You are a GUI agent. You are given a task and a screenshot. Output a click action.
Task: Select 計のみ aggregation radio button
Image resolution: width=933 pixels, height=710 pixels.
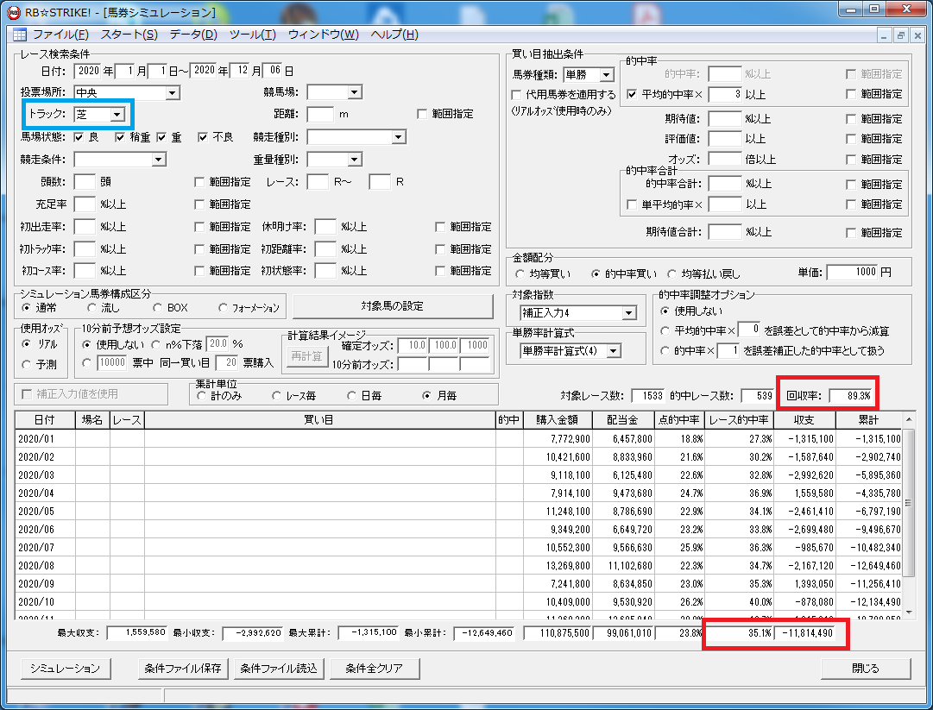201,395
